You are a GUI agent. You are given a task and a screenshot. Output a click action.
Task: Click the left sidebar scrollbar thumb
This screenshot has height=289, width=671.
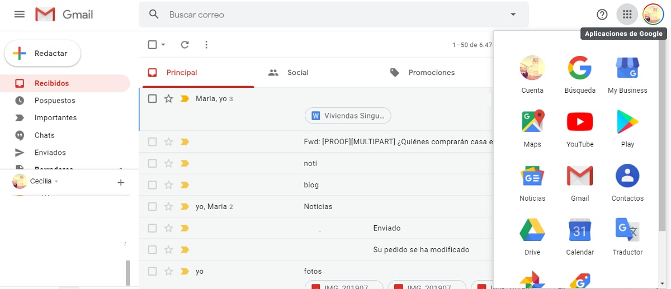pyautogui.click(x=127, y=273)
